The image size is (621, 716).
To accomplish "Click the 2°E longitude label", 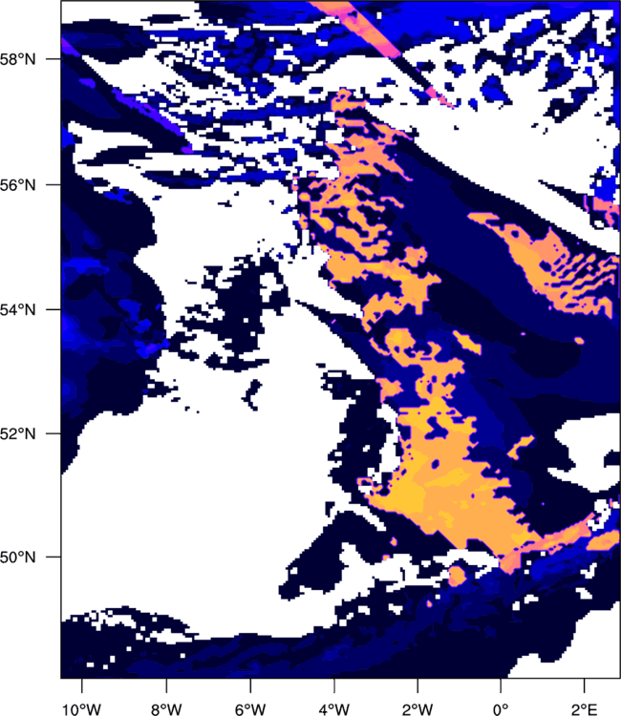I will [584, 709].
